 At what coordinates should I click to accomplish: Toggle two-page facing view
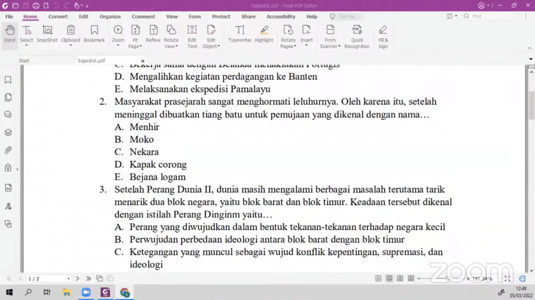point(400,279)
